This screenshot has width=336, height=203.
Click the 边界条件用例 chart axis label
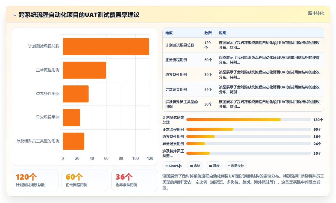(48, 94)
